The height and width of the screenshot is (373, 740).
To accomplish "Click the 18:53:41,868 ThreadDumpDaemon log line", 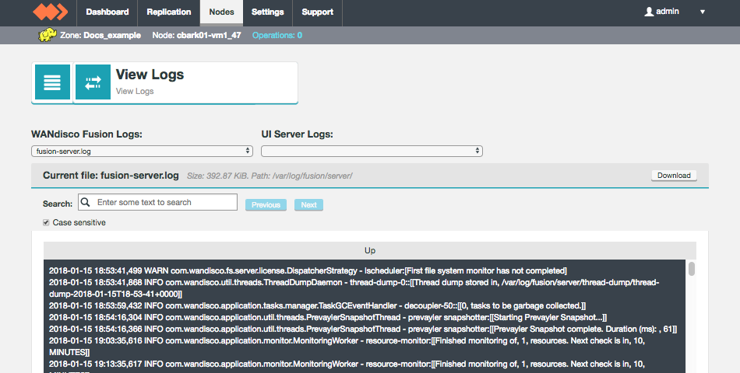I will (354, 288).
